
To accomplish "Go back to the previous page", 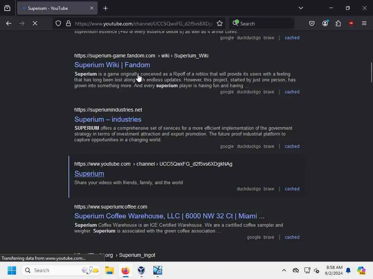I will 9,24.
